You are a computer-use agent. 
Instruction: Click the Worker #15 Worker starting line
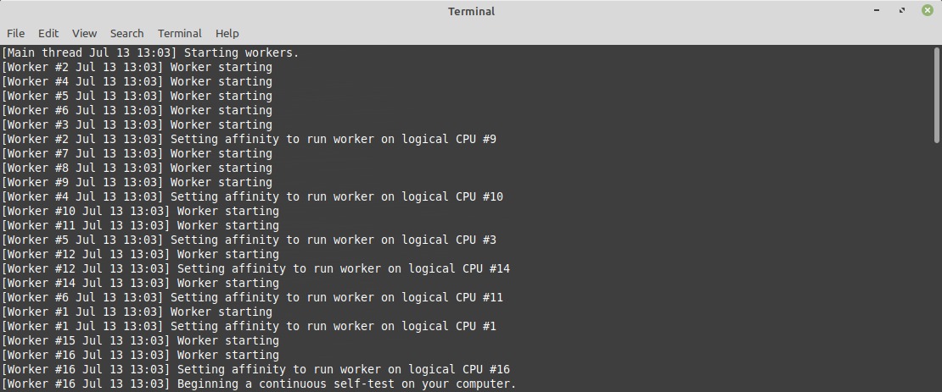[x=140, y=340]
